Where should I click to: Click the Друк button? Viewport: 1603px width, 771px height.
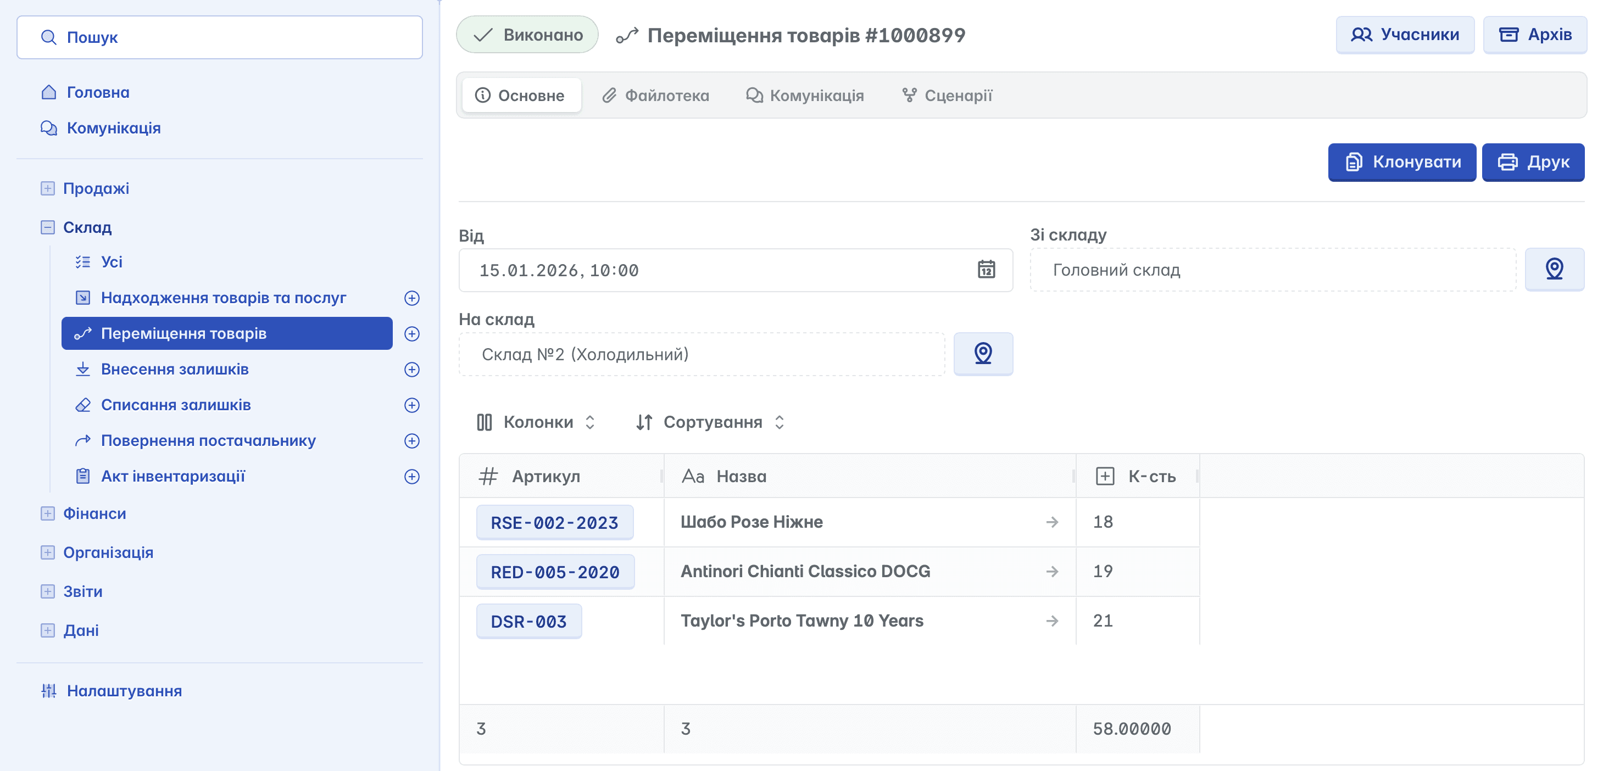[x=1533, y=162]
